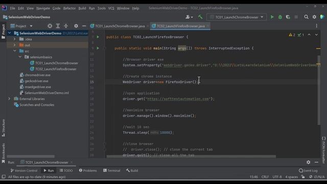Open the VCS menu
327x184 pixels.
click(x=111, y=8)
